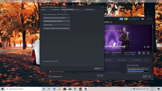162x91 pixels.
Task: Maximize the Steam library window
Action: pos(149,19)
